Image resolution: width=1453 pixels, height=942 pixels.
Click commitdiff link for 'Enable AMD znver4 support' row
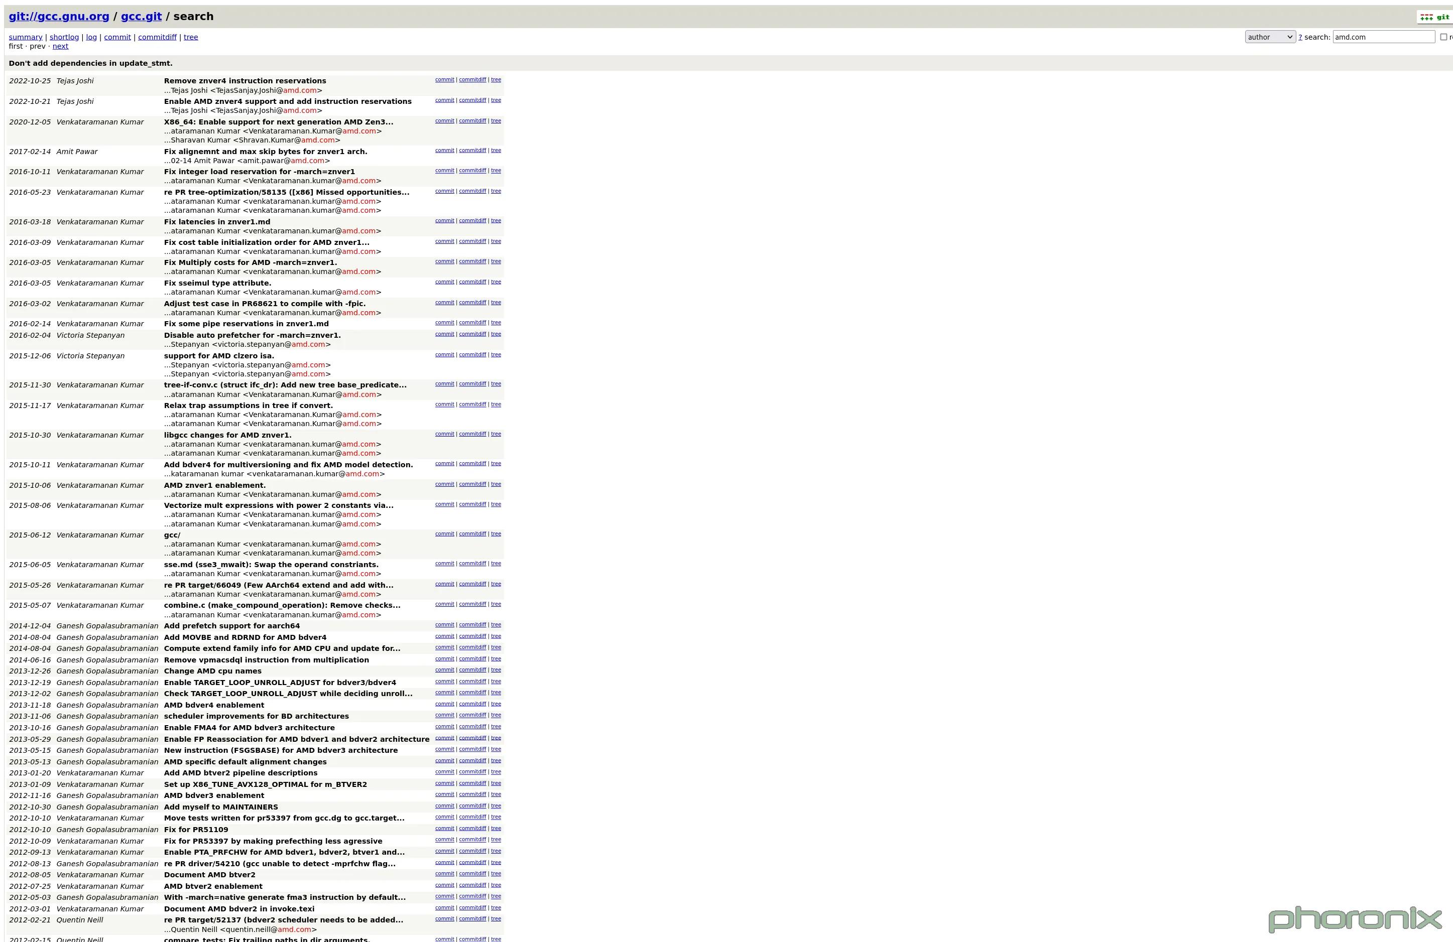pos(472,101)
